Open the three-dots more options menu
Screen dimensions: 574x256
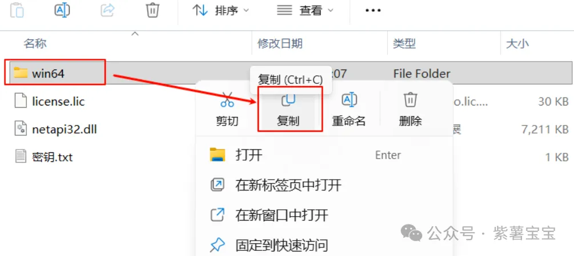click(x=373, y=11)
